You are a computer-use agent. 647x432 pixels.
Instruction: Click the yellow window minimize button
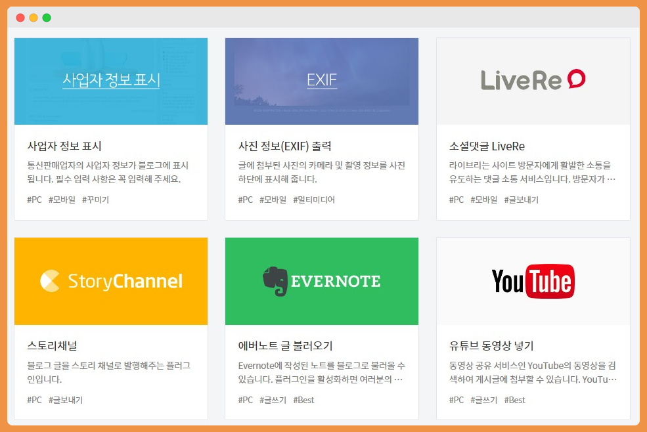[x=33, y=18]
